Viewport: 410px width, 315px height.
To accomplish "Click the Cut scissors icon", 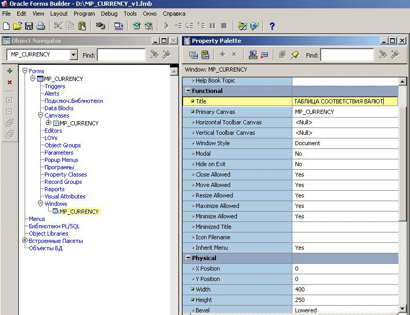I will click(59, 26).
